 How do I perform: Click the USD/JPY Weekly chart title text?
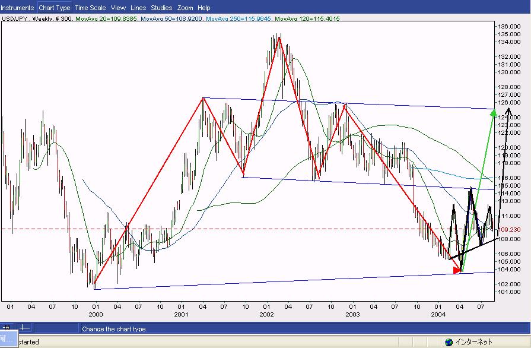37,18
